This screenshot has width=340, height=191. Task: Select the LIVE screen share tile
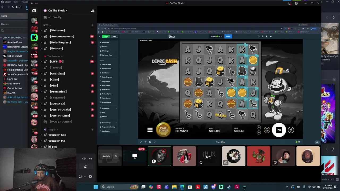pos(135,156)
